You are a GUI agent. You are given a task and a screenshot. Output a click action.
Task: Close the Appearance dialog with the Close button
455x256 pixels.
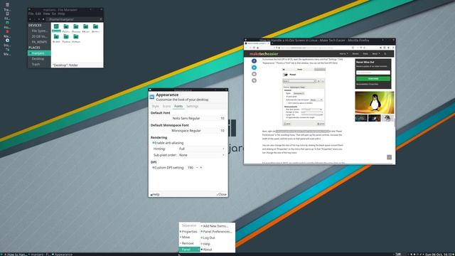pyautogui.click(x=221, y=194)
